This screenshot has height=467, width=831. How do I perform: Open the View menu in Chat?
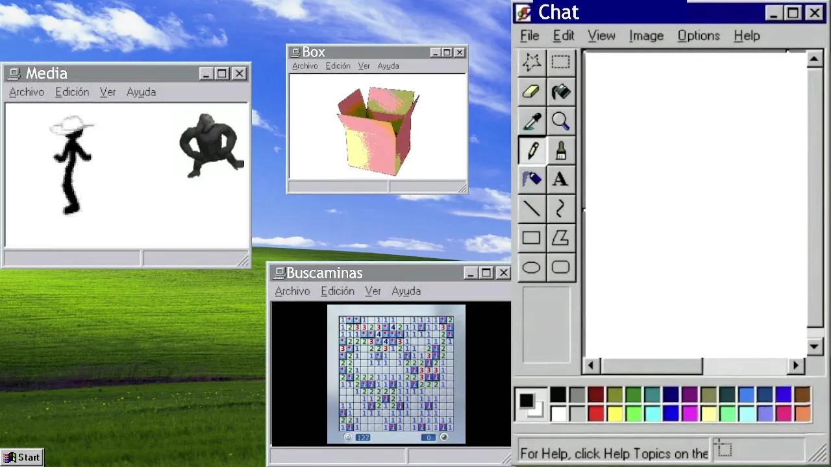click(601, 36)
